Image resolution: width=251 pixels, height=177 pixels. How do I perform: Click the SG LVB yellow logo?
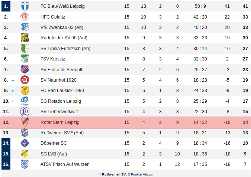click(x=25, y=154)
